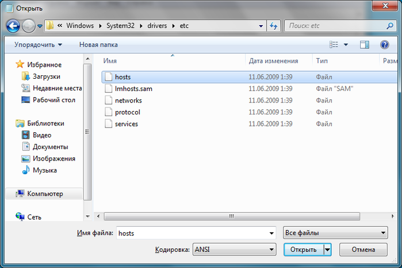Click the blue Back navigation arrow
The height and width of the screenshot is (268, 402).
13,26
